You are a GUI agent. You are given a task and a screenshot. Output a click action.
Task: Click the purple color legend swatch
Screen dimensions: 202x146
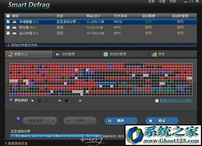pos(53,101)
